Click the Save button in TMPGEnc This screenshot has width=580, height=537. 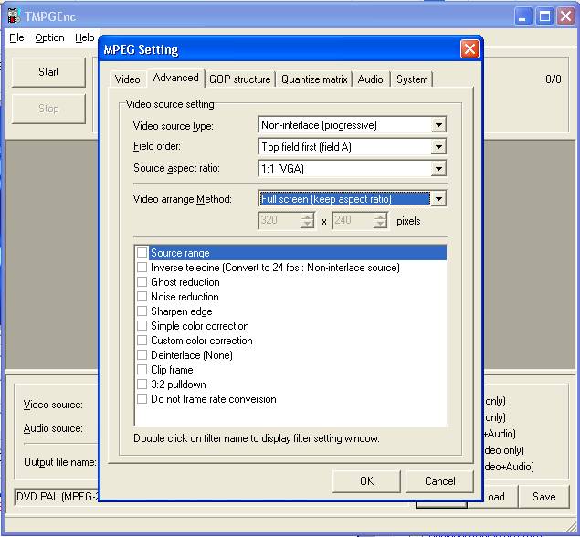pos(543,496)
